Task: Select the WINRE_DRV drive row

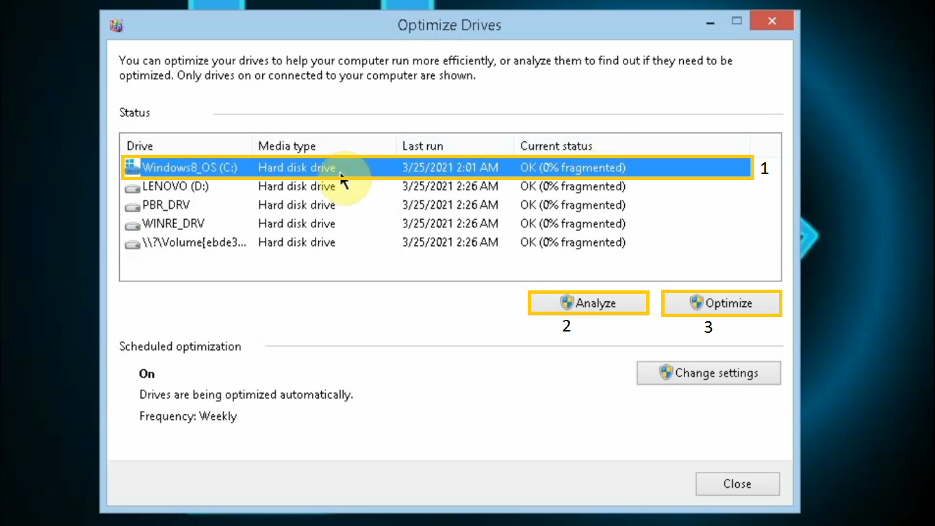Action: [308, 223]
